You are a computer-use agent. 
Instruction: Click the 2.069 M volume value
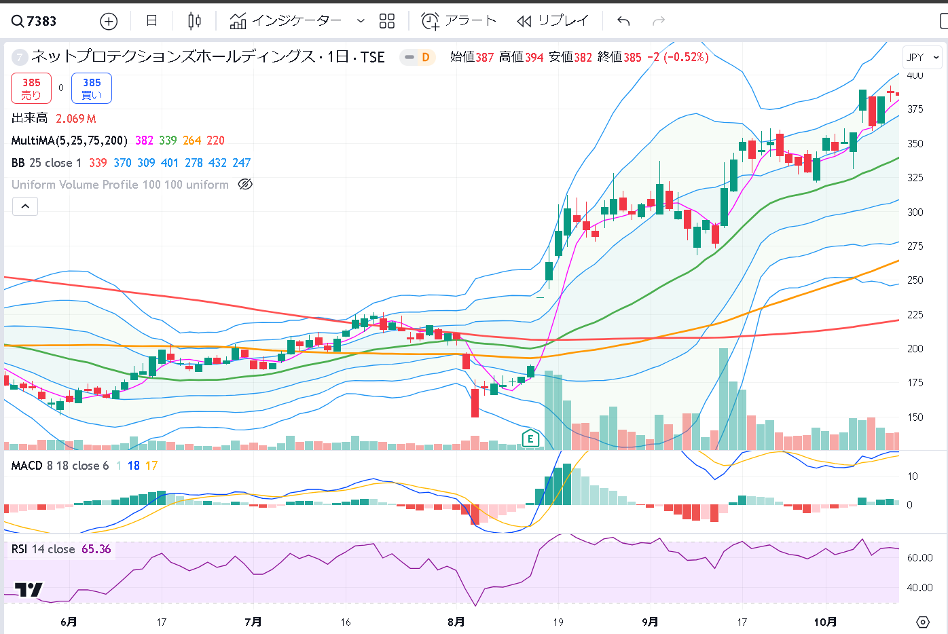76,118
